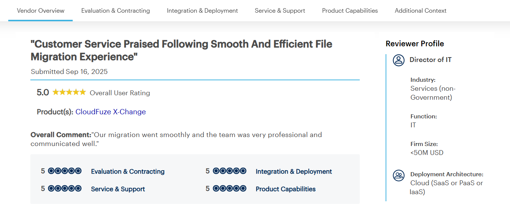The width and height of the screenshot is (510, 208).
Task: Open the Evaluation & Contracting tab
Action: 115,10
